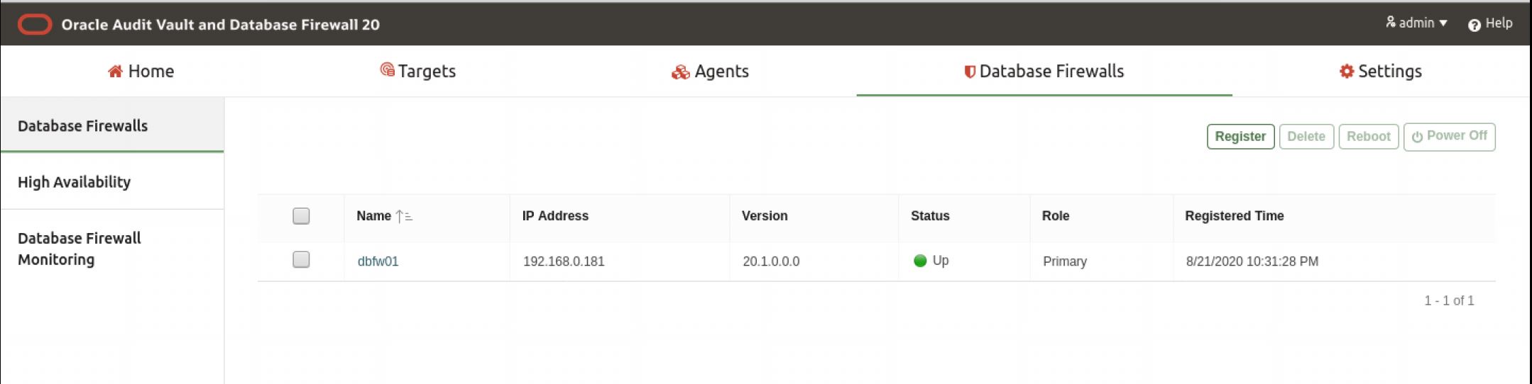
Task: Click the Help question mark icon
Action: tap(1474, 25)
